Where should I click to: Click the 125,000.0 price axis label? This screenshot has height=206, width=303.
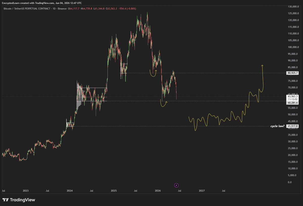point(293,13)
